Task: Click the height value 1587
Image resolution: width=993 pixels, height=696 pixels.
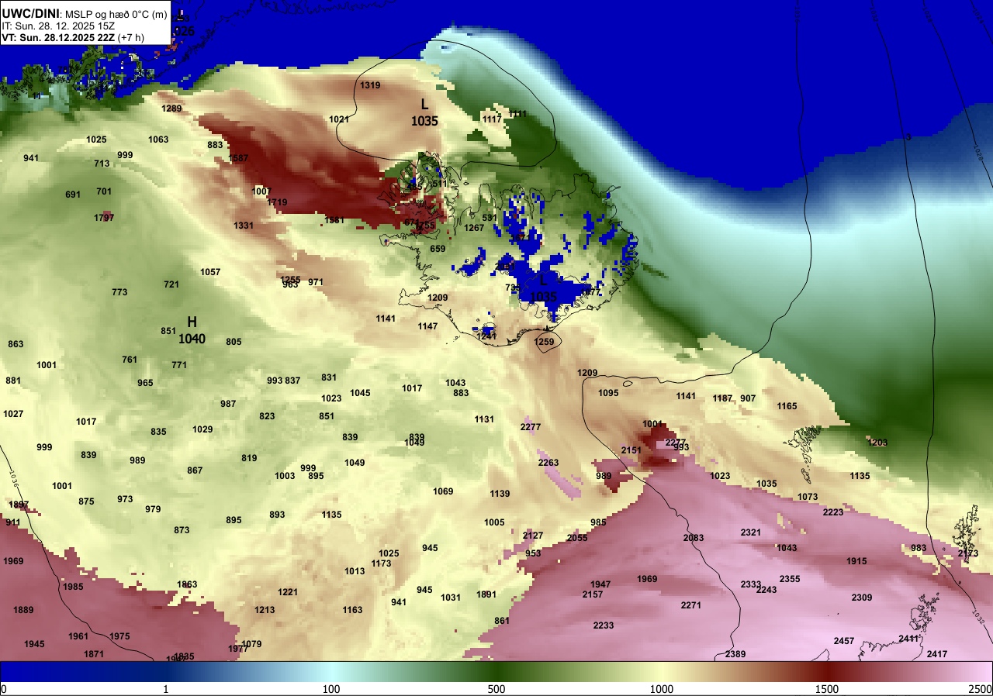Action: [x=238, y=158]
